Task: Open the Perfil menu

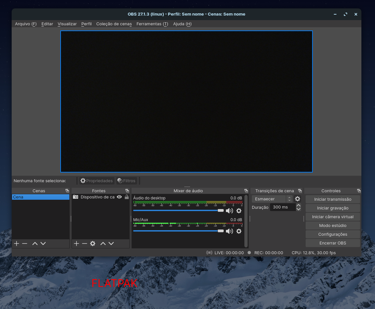Action: [x=86, y=24]
